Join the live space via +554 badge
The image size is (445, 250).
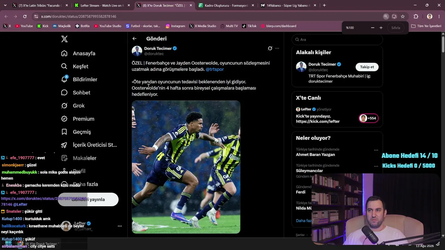369,118
